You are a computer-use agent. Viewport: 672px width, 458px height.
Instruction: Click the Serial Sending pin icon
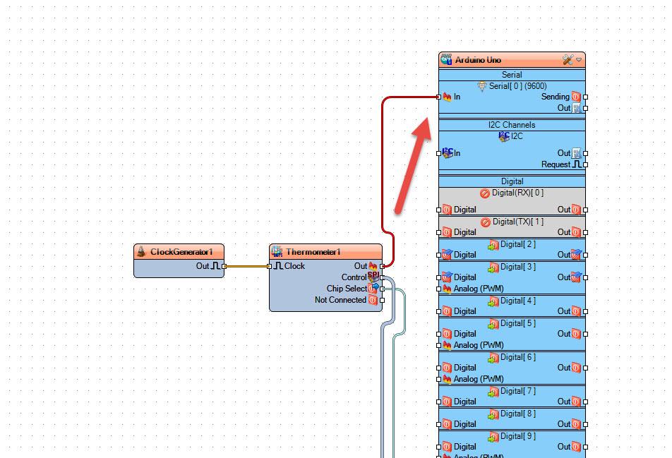click(x=576, y=97)
